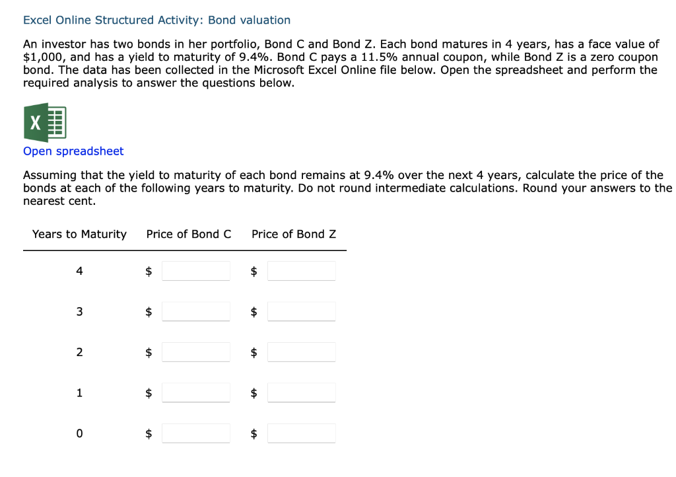The image size is (676, 477).
Task: Click the Bond C price field for 3 years
Action: [196, 311]
